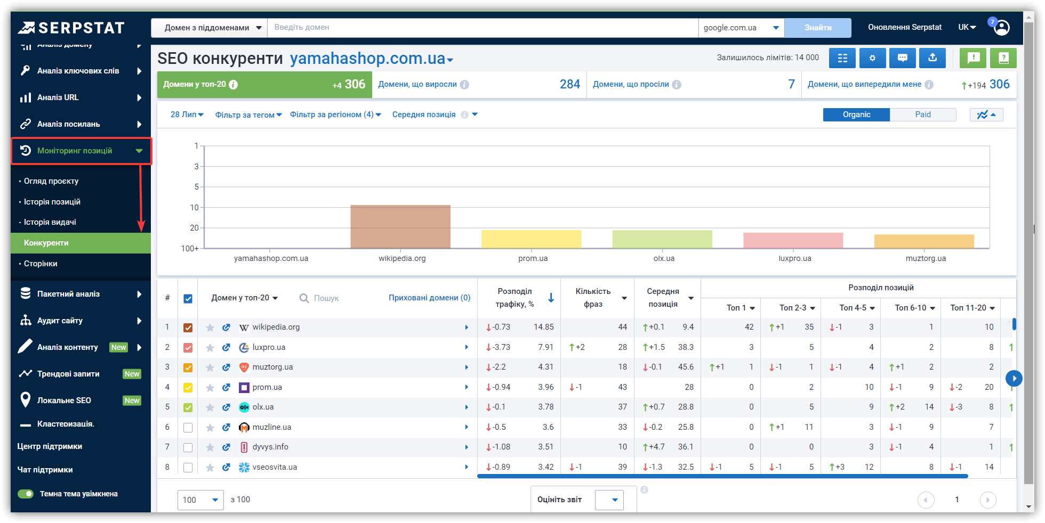The width and height of the screenshot is (1045, 523).
Task: Open Приховані домени (0) link
Action: 429,298
